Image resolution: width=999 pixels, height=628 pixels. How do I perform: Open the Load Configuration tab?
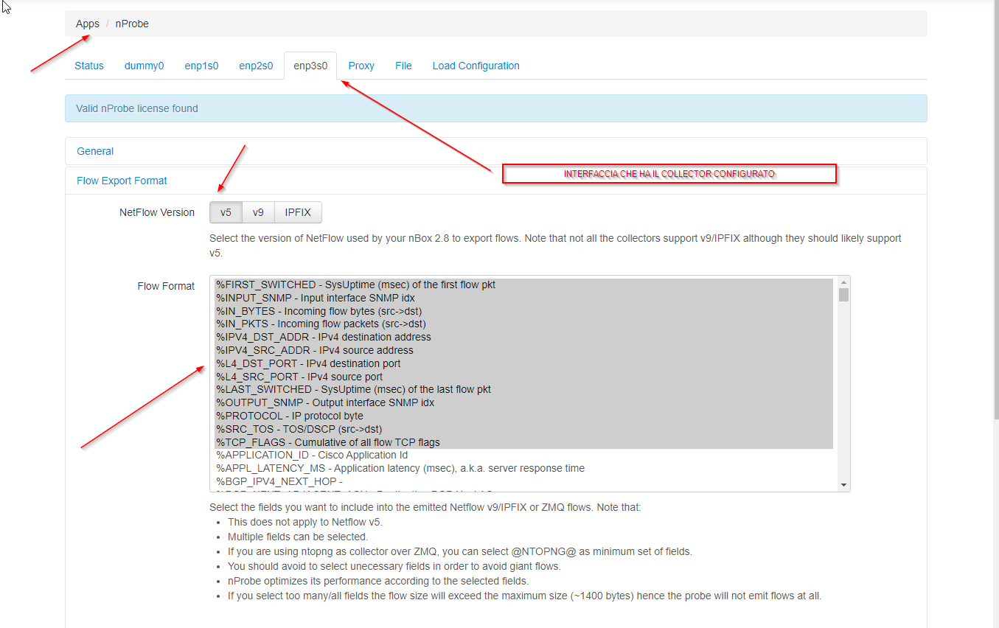(x=476, y=66)
